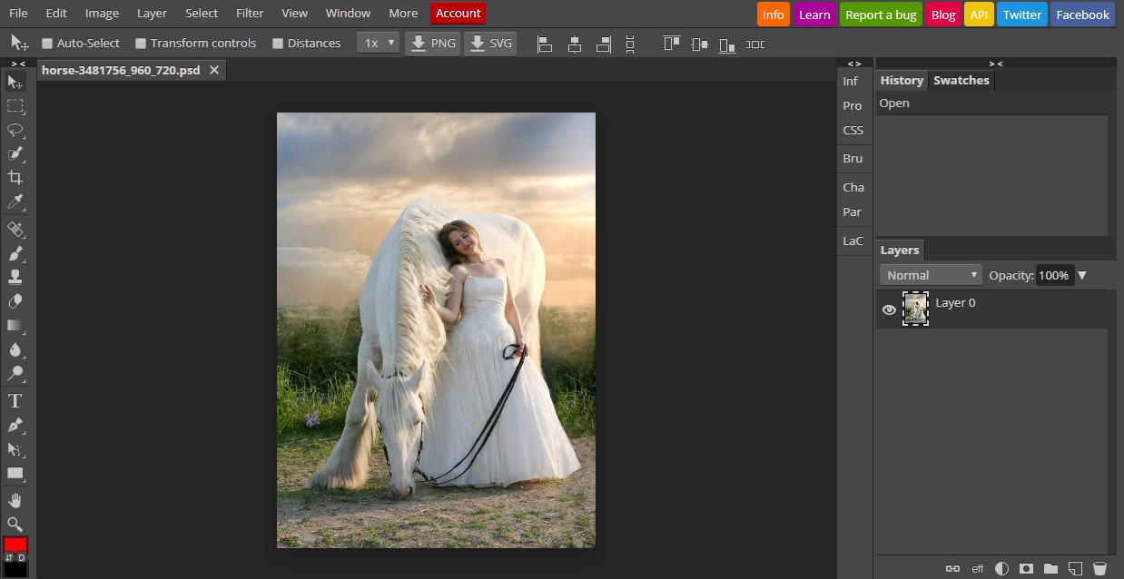The image size is (1124, 579).
Task: Collapse the left toolbar with arrows
Action: [18, 64]
